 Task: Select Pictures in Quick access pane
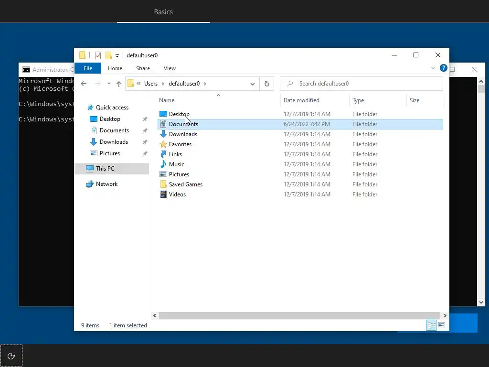(110, 153)
